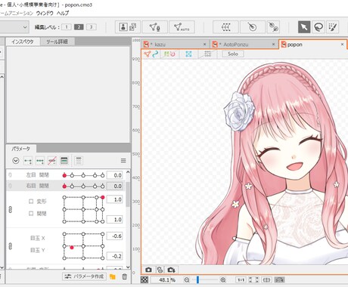Click the 左目 開閉 parameter slider
Image resolution: width=348 pixels, height=287 pixels.
pos(83,175)
